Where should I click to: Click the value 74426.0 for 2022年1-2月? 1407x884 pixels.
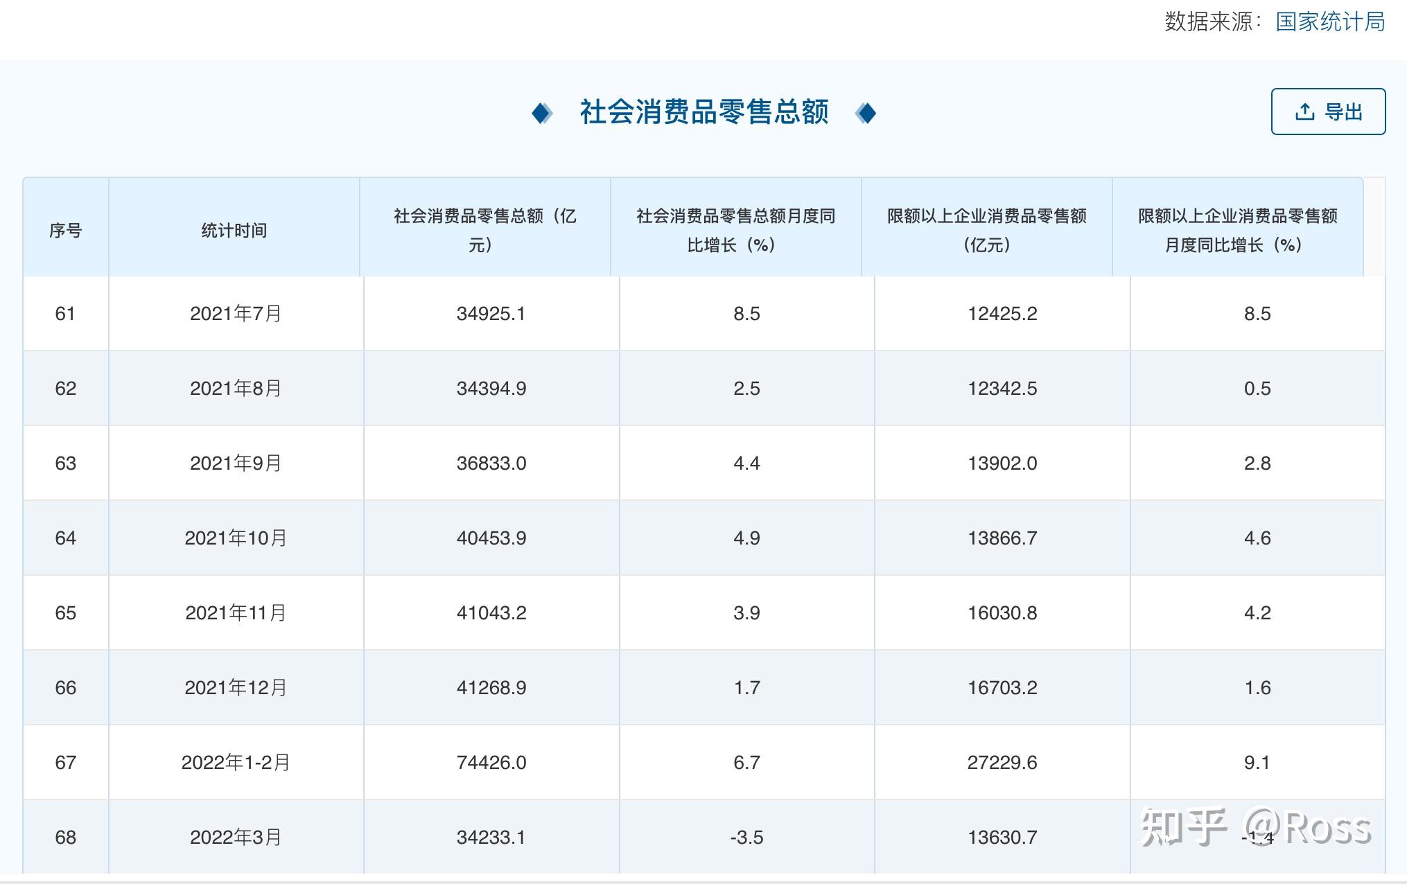tap(492, 762)
